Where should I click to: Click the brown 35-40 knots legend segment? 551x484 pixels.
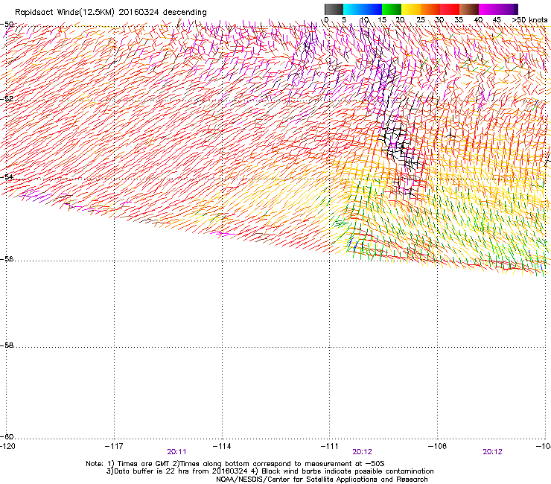pyautogui.click(x=469, y=9)
